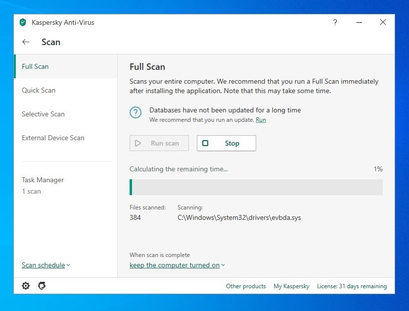Click the files scanned count 384

point(135,217)
